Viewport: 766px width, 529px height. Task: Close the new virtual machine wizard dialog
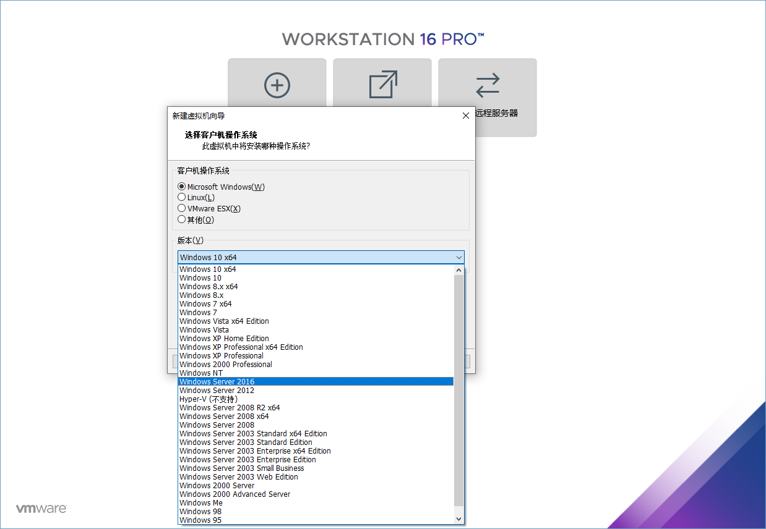[x=466, y=116]
